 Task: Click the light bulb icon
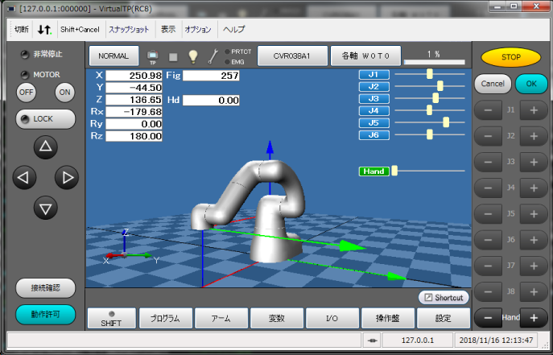click(193, 56)
